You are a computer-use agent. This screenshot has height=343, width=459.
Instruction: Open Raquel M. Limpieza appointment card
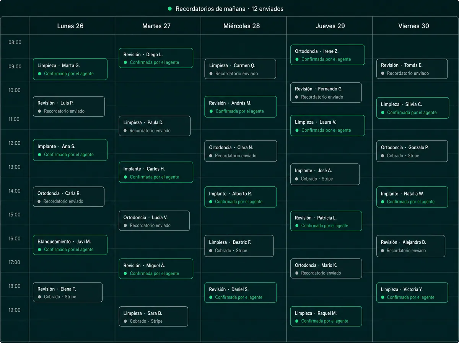click(326, 316)
